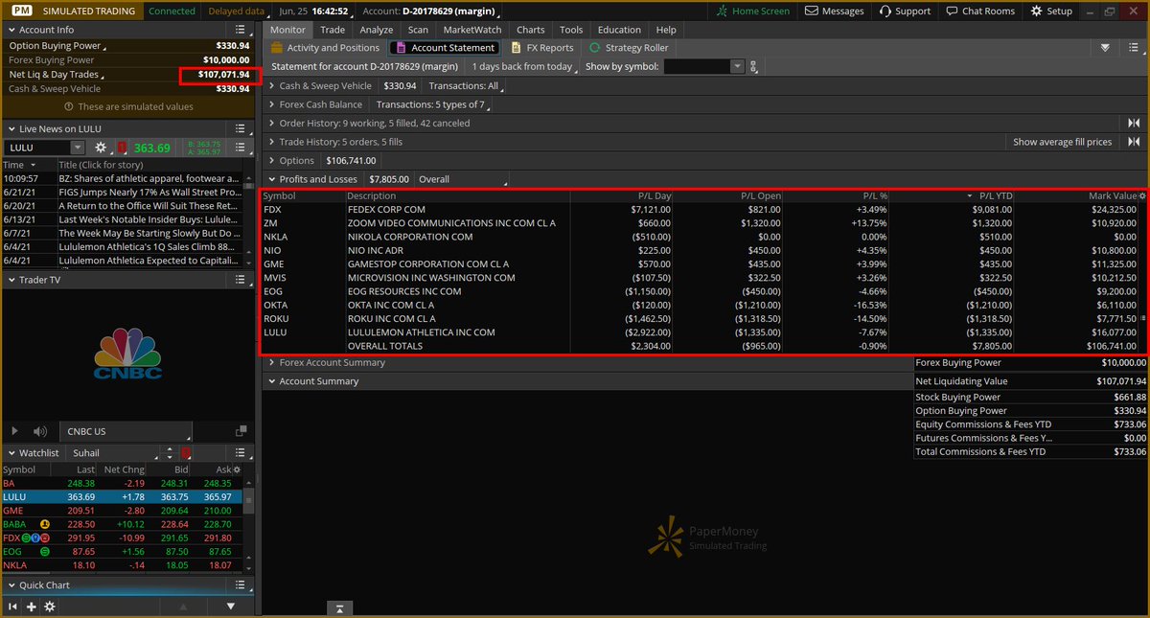This screenshot has height=618, width=1150.
Task: Click the red link icon in Watchlist header
Action: [x=185, y=452]
